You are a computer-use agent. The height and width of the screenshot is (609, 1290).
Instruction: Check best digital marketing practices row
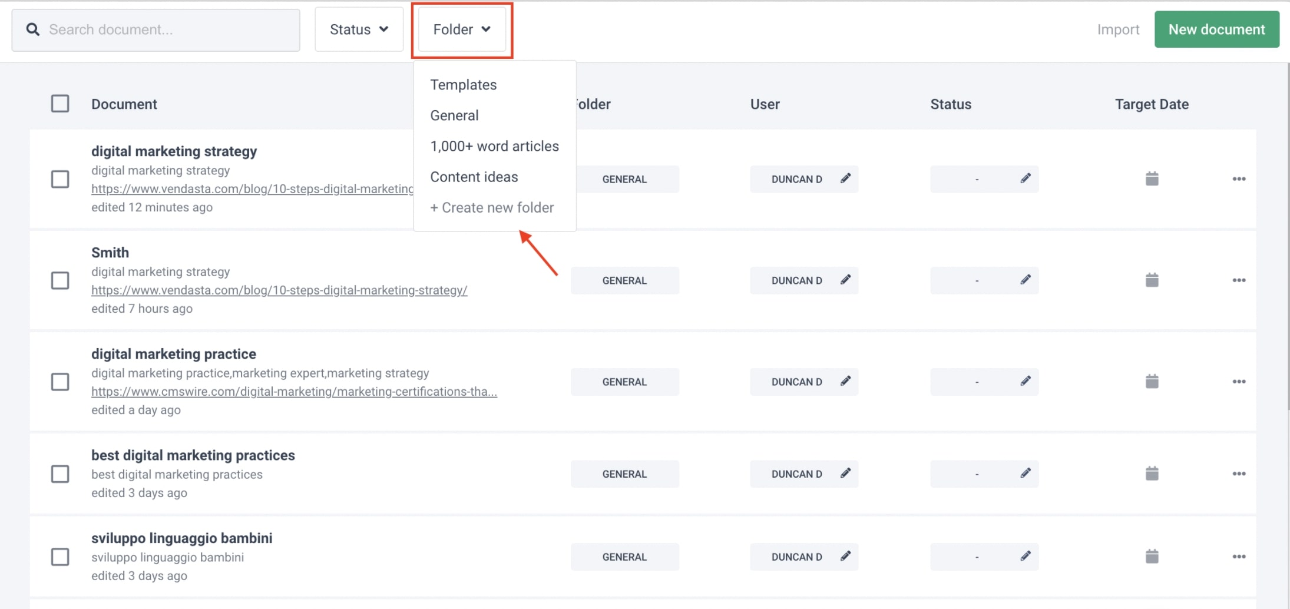coord(60,474)
